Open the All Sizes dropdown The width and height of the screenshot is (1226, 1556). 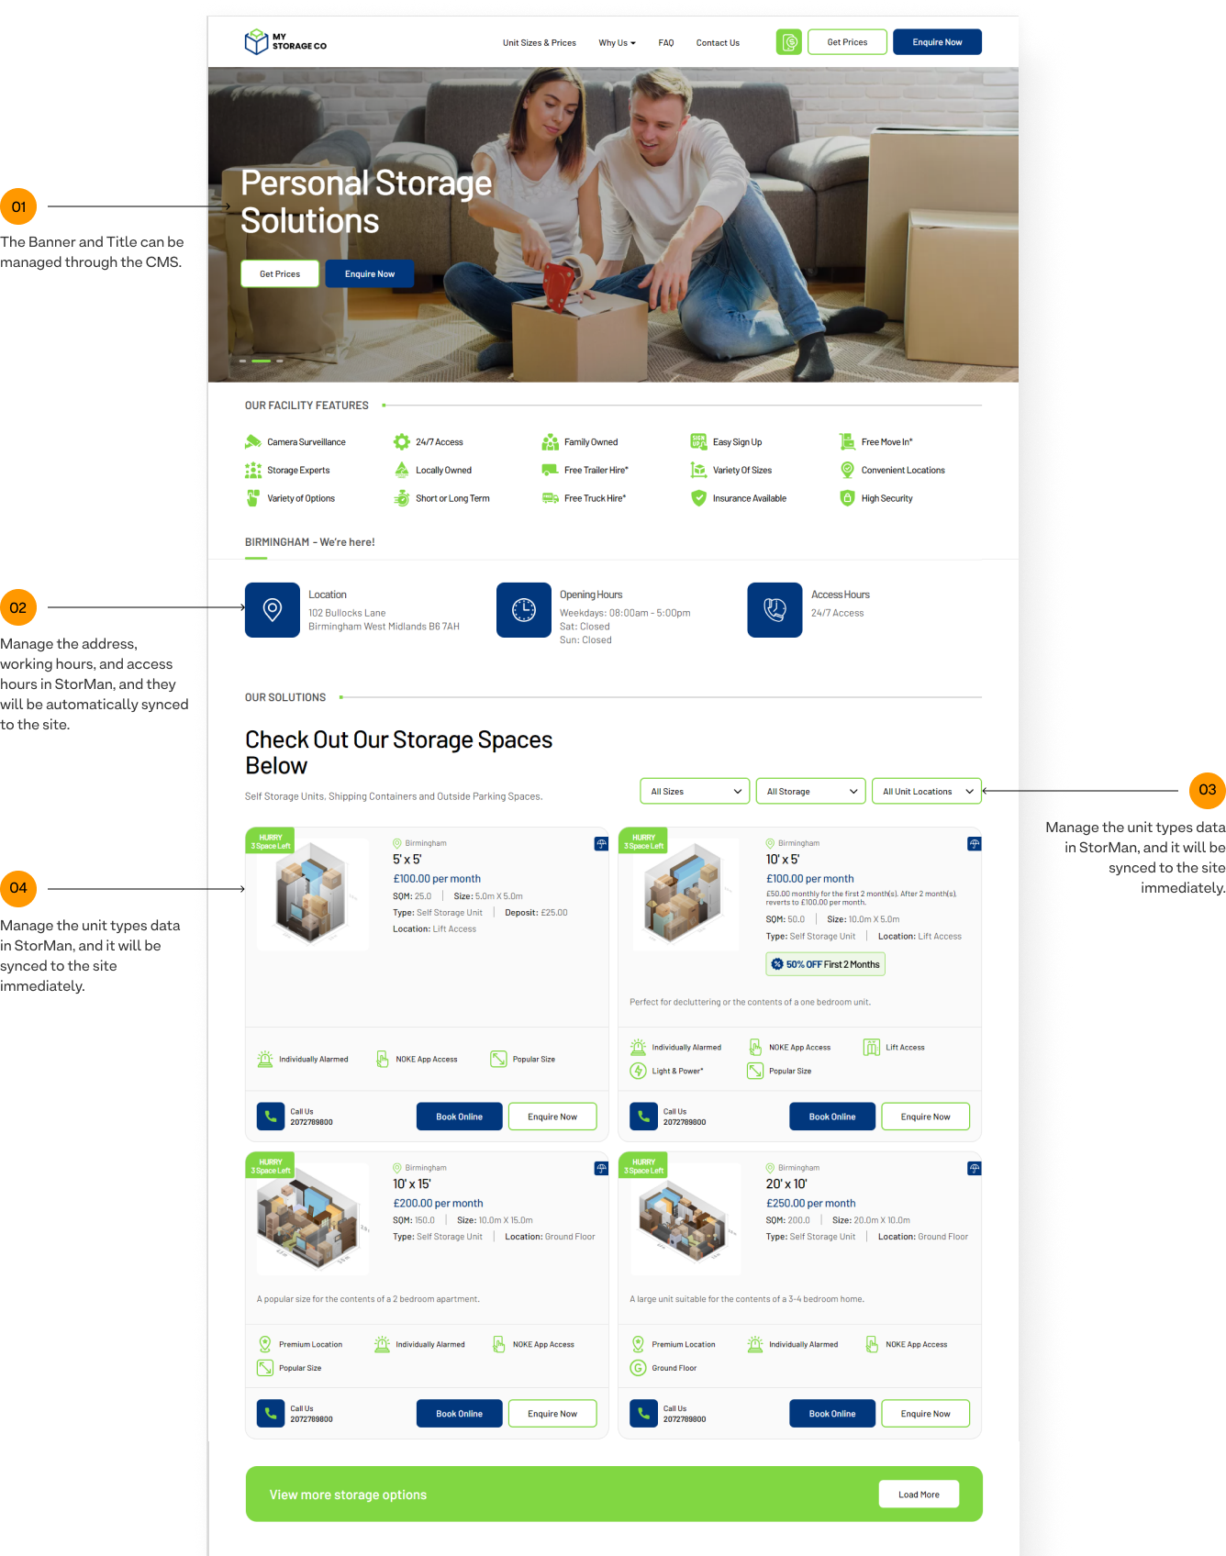[x=695, y=791]
